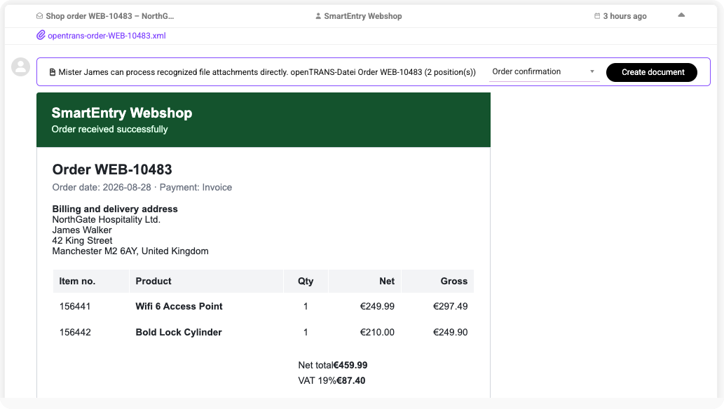
Task: Click the calendar icon beside 3 hours ago
Action: (597, 16)
